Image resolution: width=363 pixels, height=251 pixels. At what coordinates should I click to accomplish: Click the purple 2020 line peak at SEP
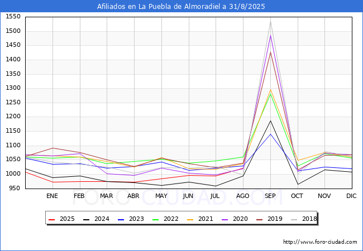(x=270, y=35)
